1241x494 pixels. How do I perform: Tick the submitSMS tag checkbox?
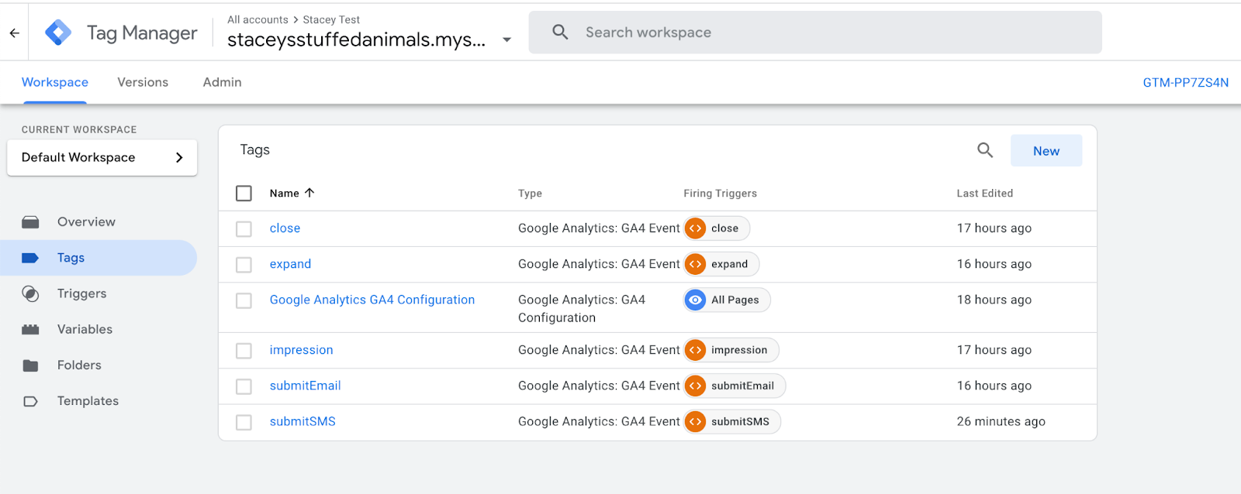point(244,422)
